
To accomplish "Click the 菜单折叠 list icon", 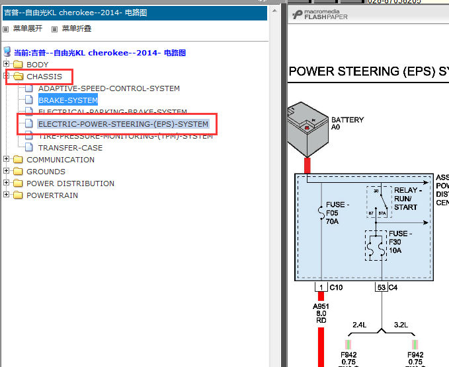I will point(54,29).
